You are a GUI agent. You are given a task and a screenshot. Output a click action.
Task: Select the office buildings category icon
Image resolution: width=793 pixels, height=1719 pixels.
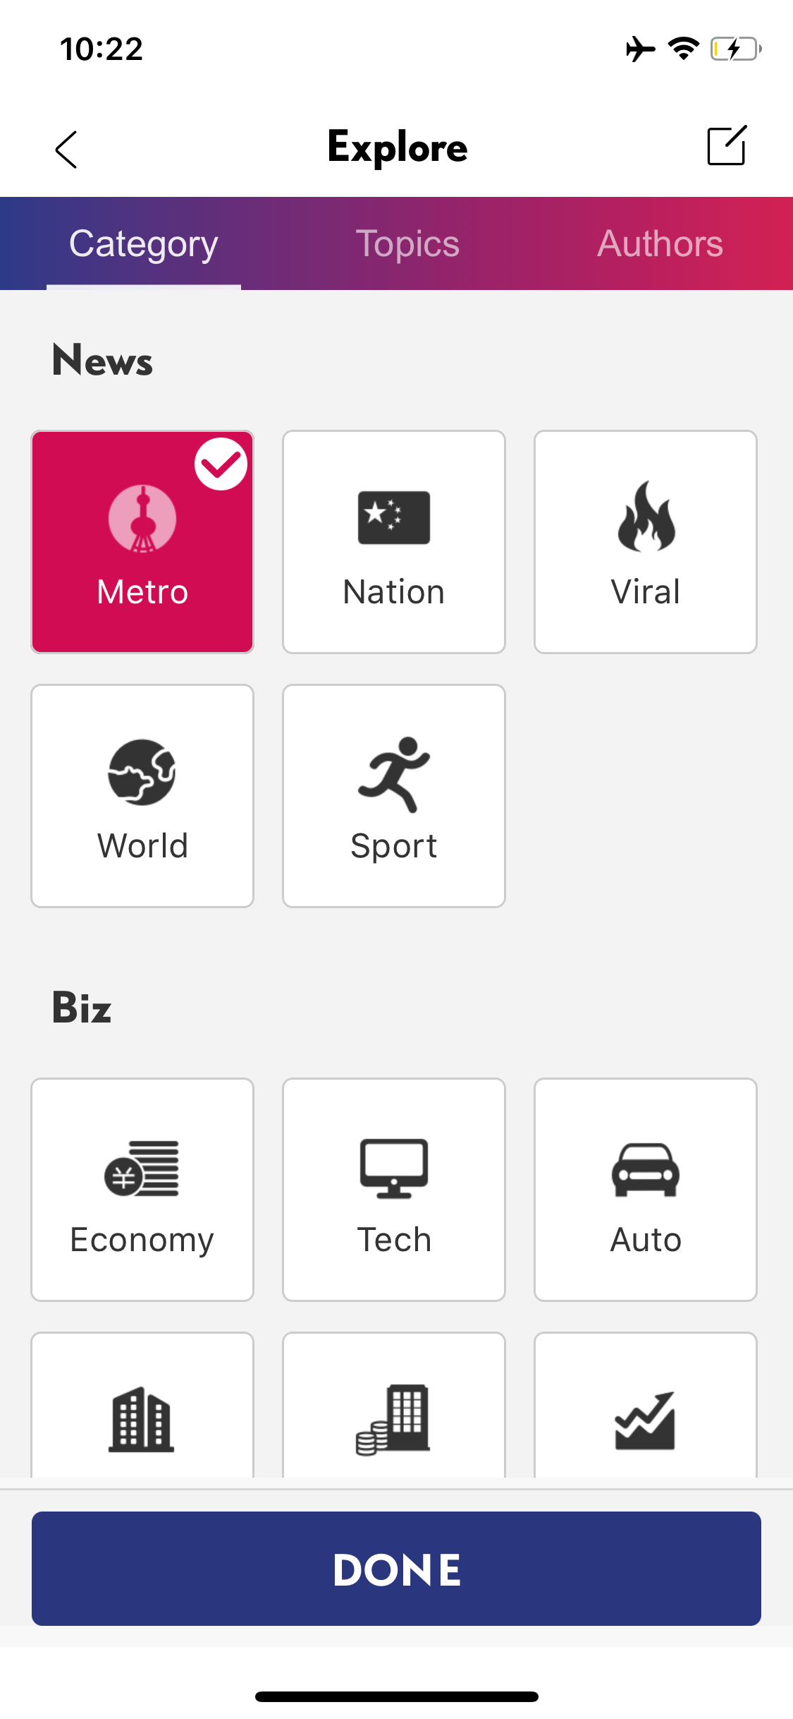(142, 1419)
